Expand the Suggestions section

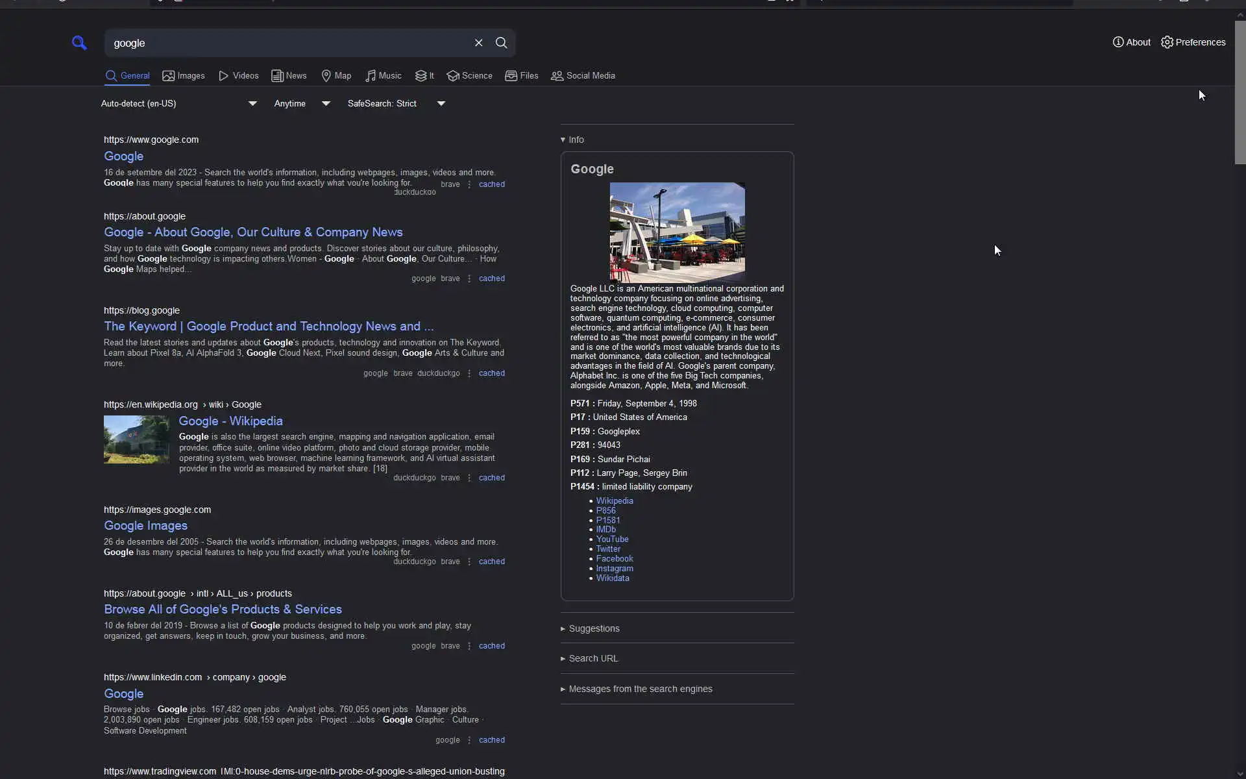pyautogui.click(x=593, y=628)
